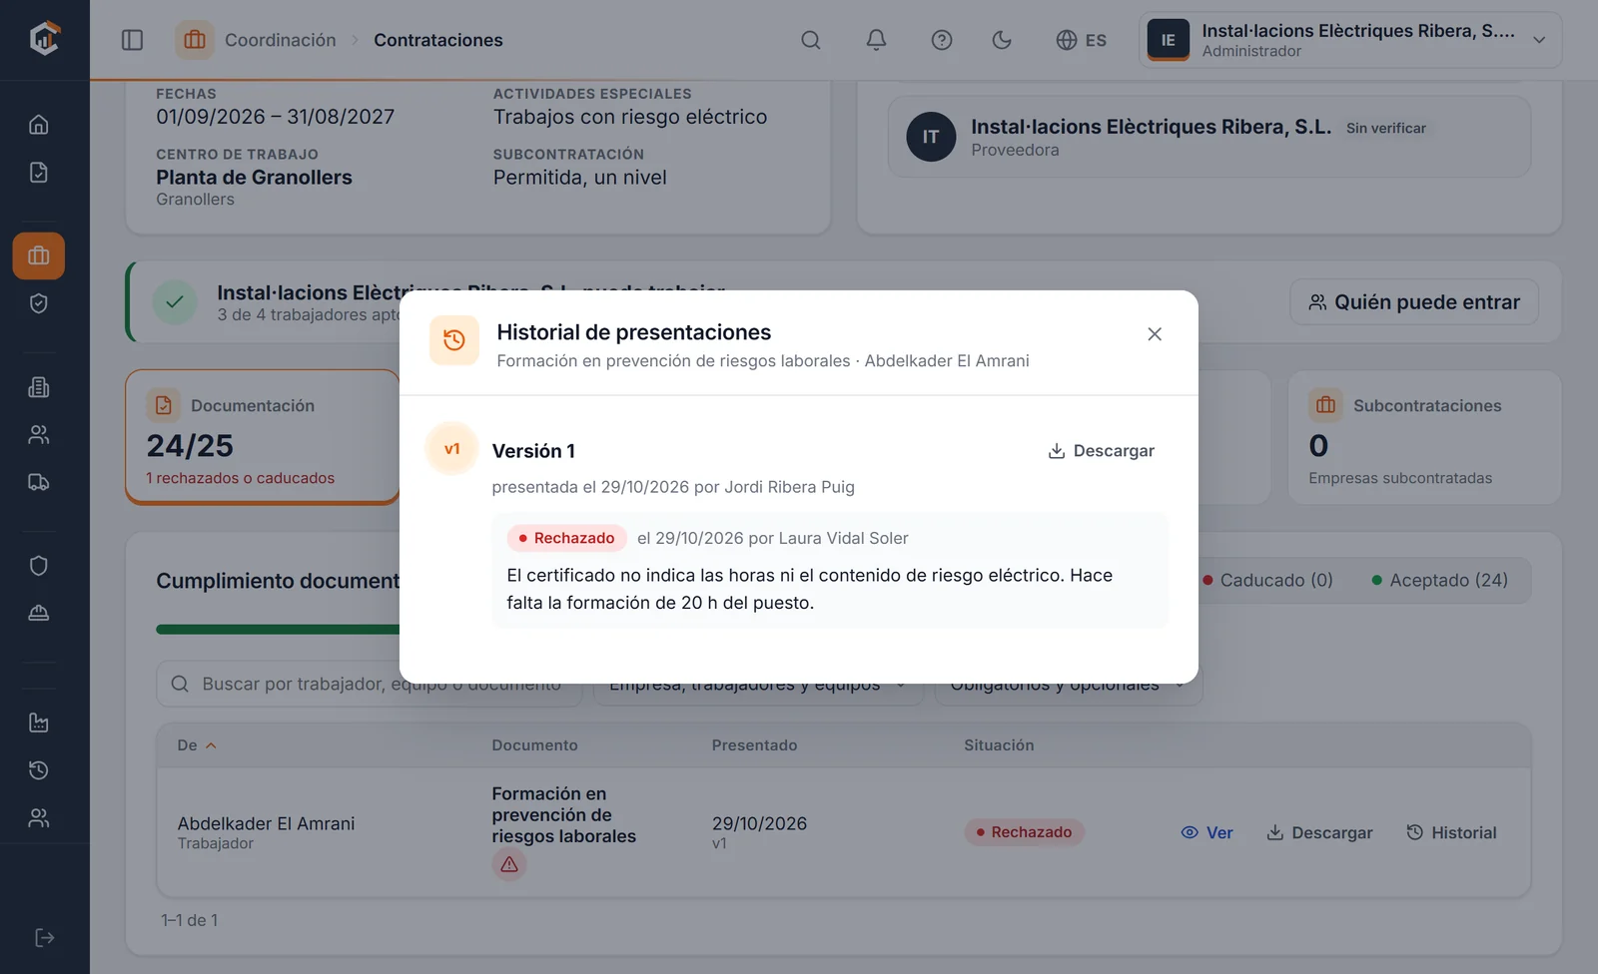1598x974 pixels.
Task: Open the help question mark icon
Action: (942, 40)
